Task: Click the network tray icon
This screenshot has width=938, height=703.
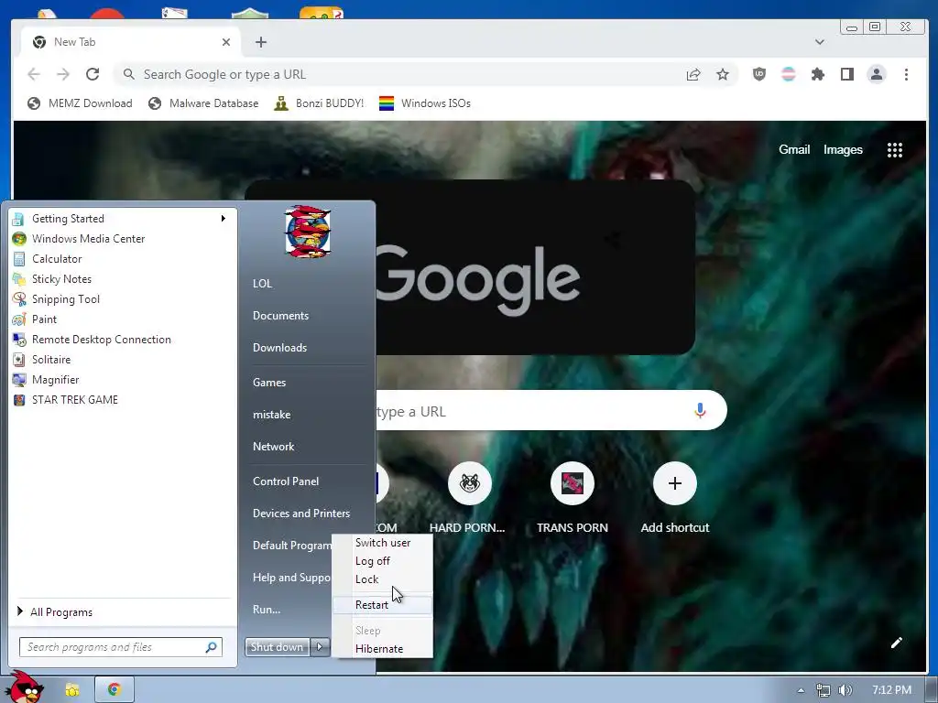Action: point(823,690)
